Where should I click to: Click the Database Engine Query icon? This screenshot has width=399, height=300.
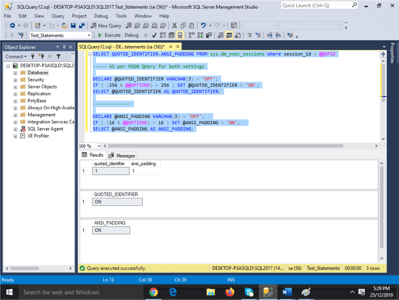click(129, 26)
